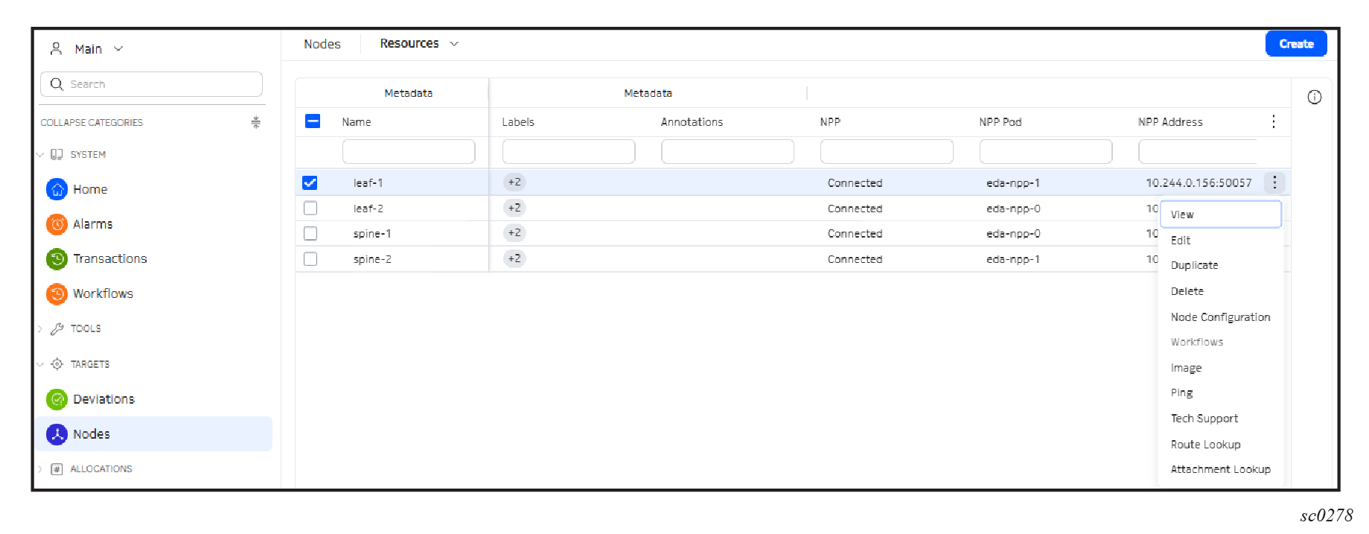Check the spine-1 row checkbox
This screenshot has width=1369, height=534.
coord(310,234)
